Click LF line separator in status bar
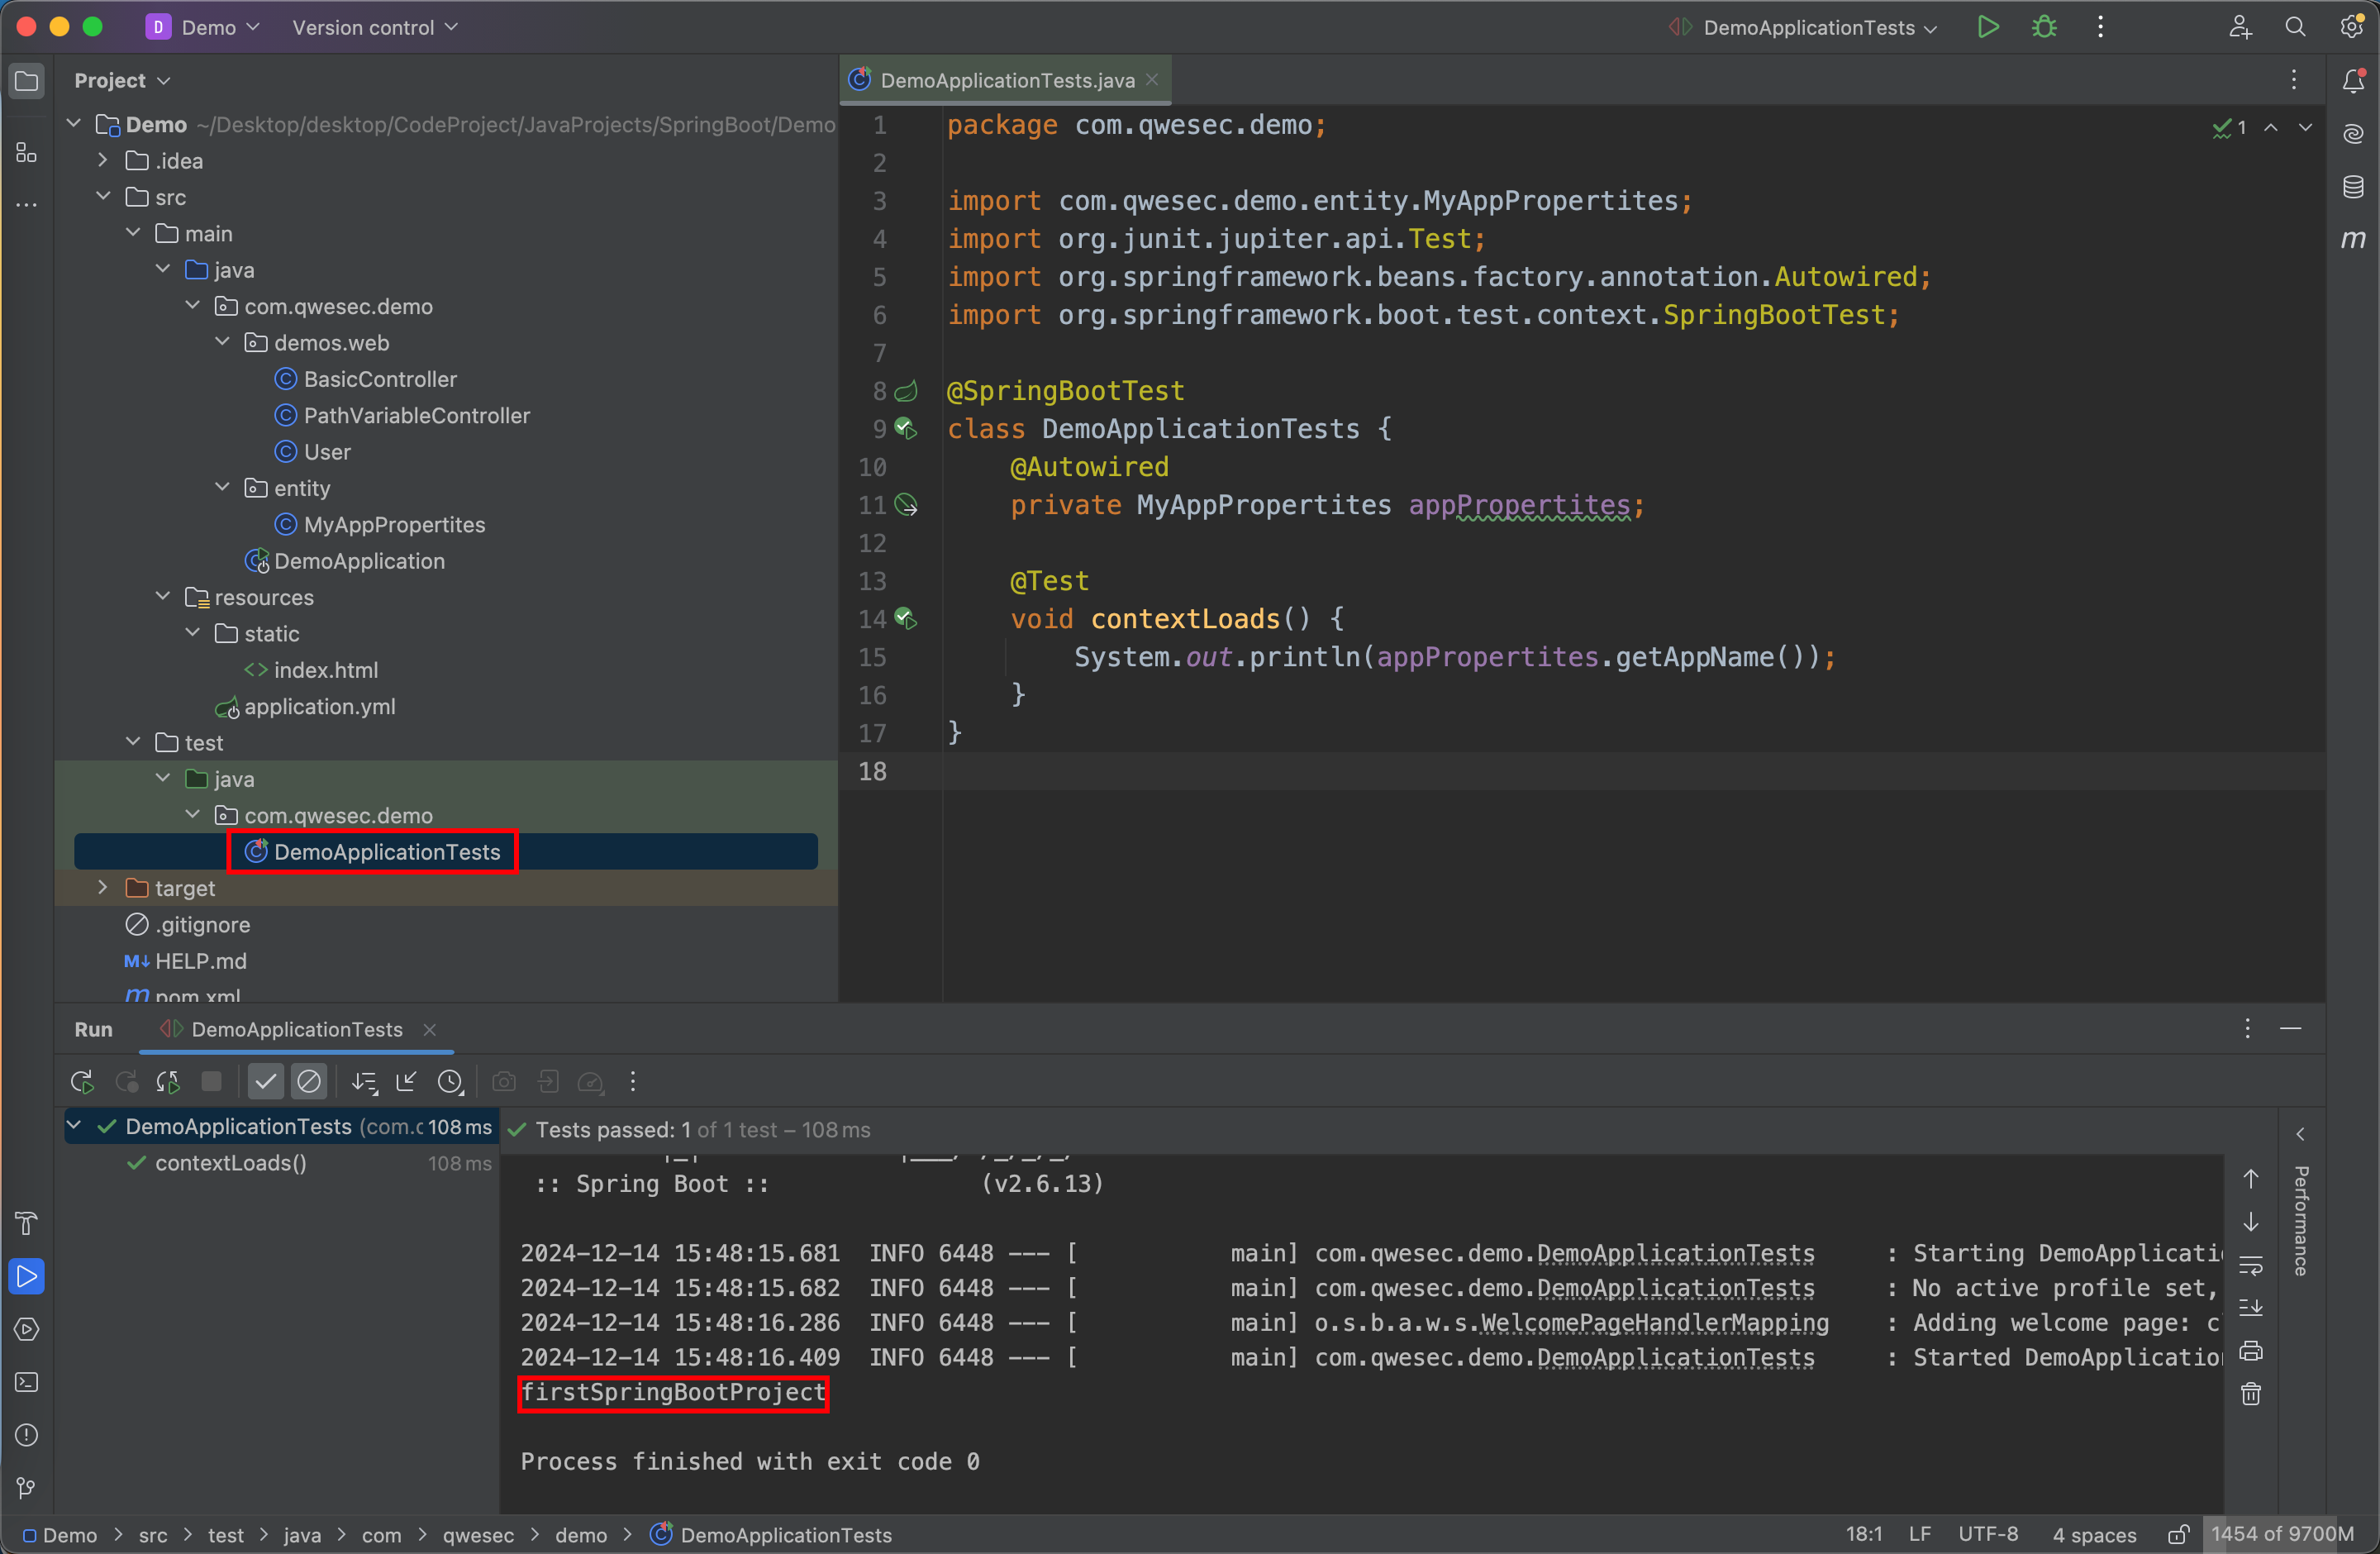 (1919, 1535)
